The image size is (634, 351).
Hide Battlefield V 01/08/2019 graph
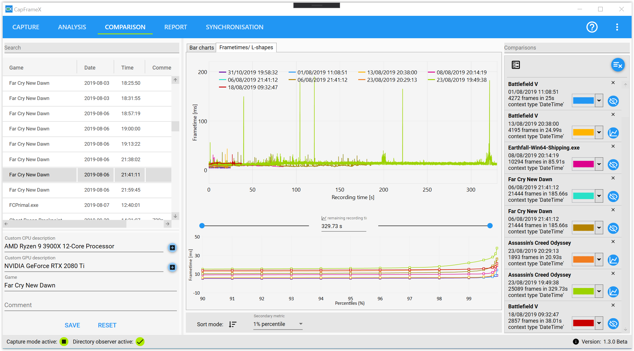pyautogui.click(x=613, y=101)
